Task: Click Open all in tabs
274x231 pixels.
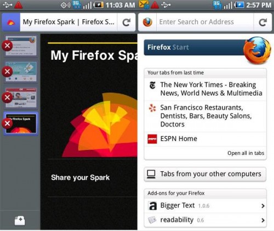Action: [x=246, y=153]
